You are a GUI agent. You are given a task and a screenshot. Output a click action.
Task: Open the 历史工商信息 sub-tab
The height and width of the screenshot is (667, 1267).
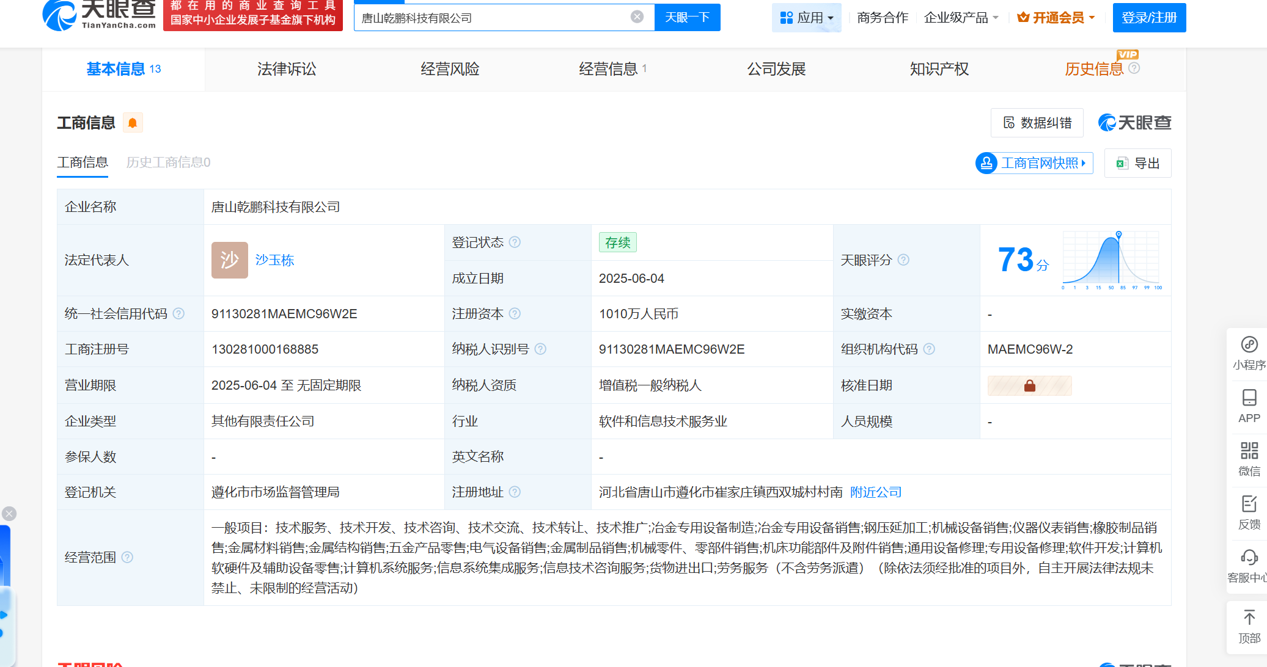[x=168, y=162]
